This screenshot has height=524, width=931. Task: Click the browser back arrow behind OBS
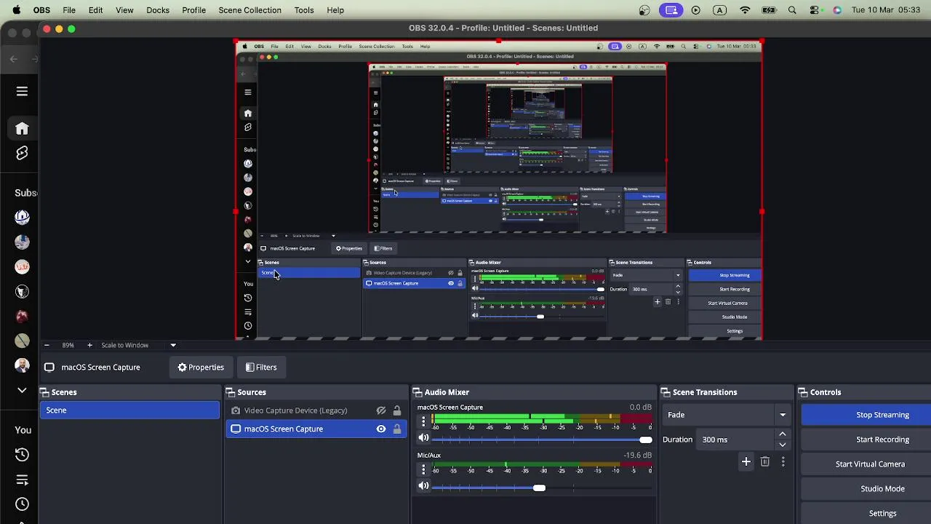14,59
